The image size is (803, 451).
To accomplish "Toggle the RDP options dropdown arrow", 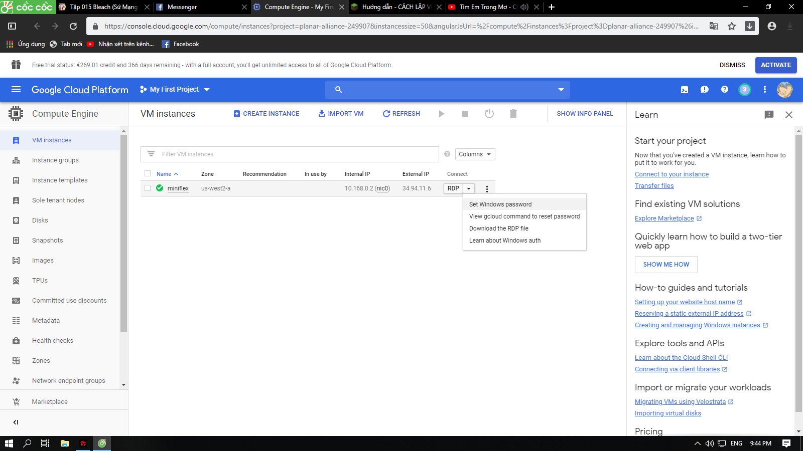I will 469,189.
